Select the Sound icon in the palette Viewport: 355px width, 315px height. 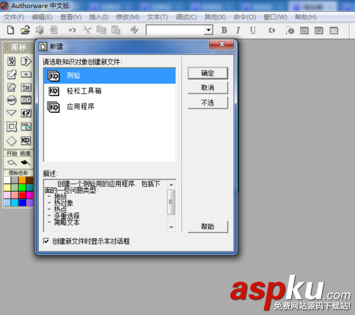tap(26, 113)
